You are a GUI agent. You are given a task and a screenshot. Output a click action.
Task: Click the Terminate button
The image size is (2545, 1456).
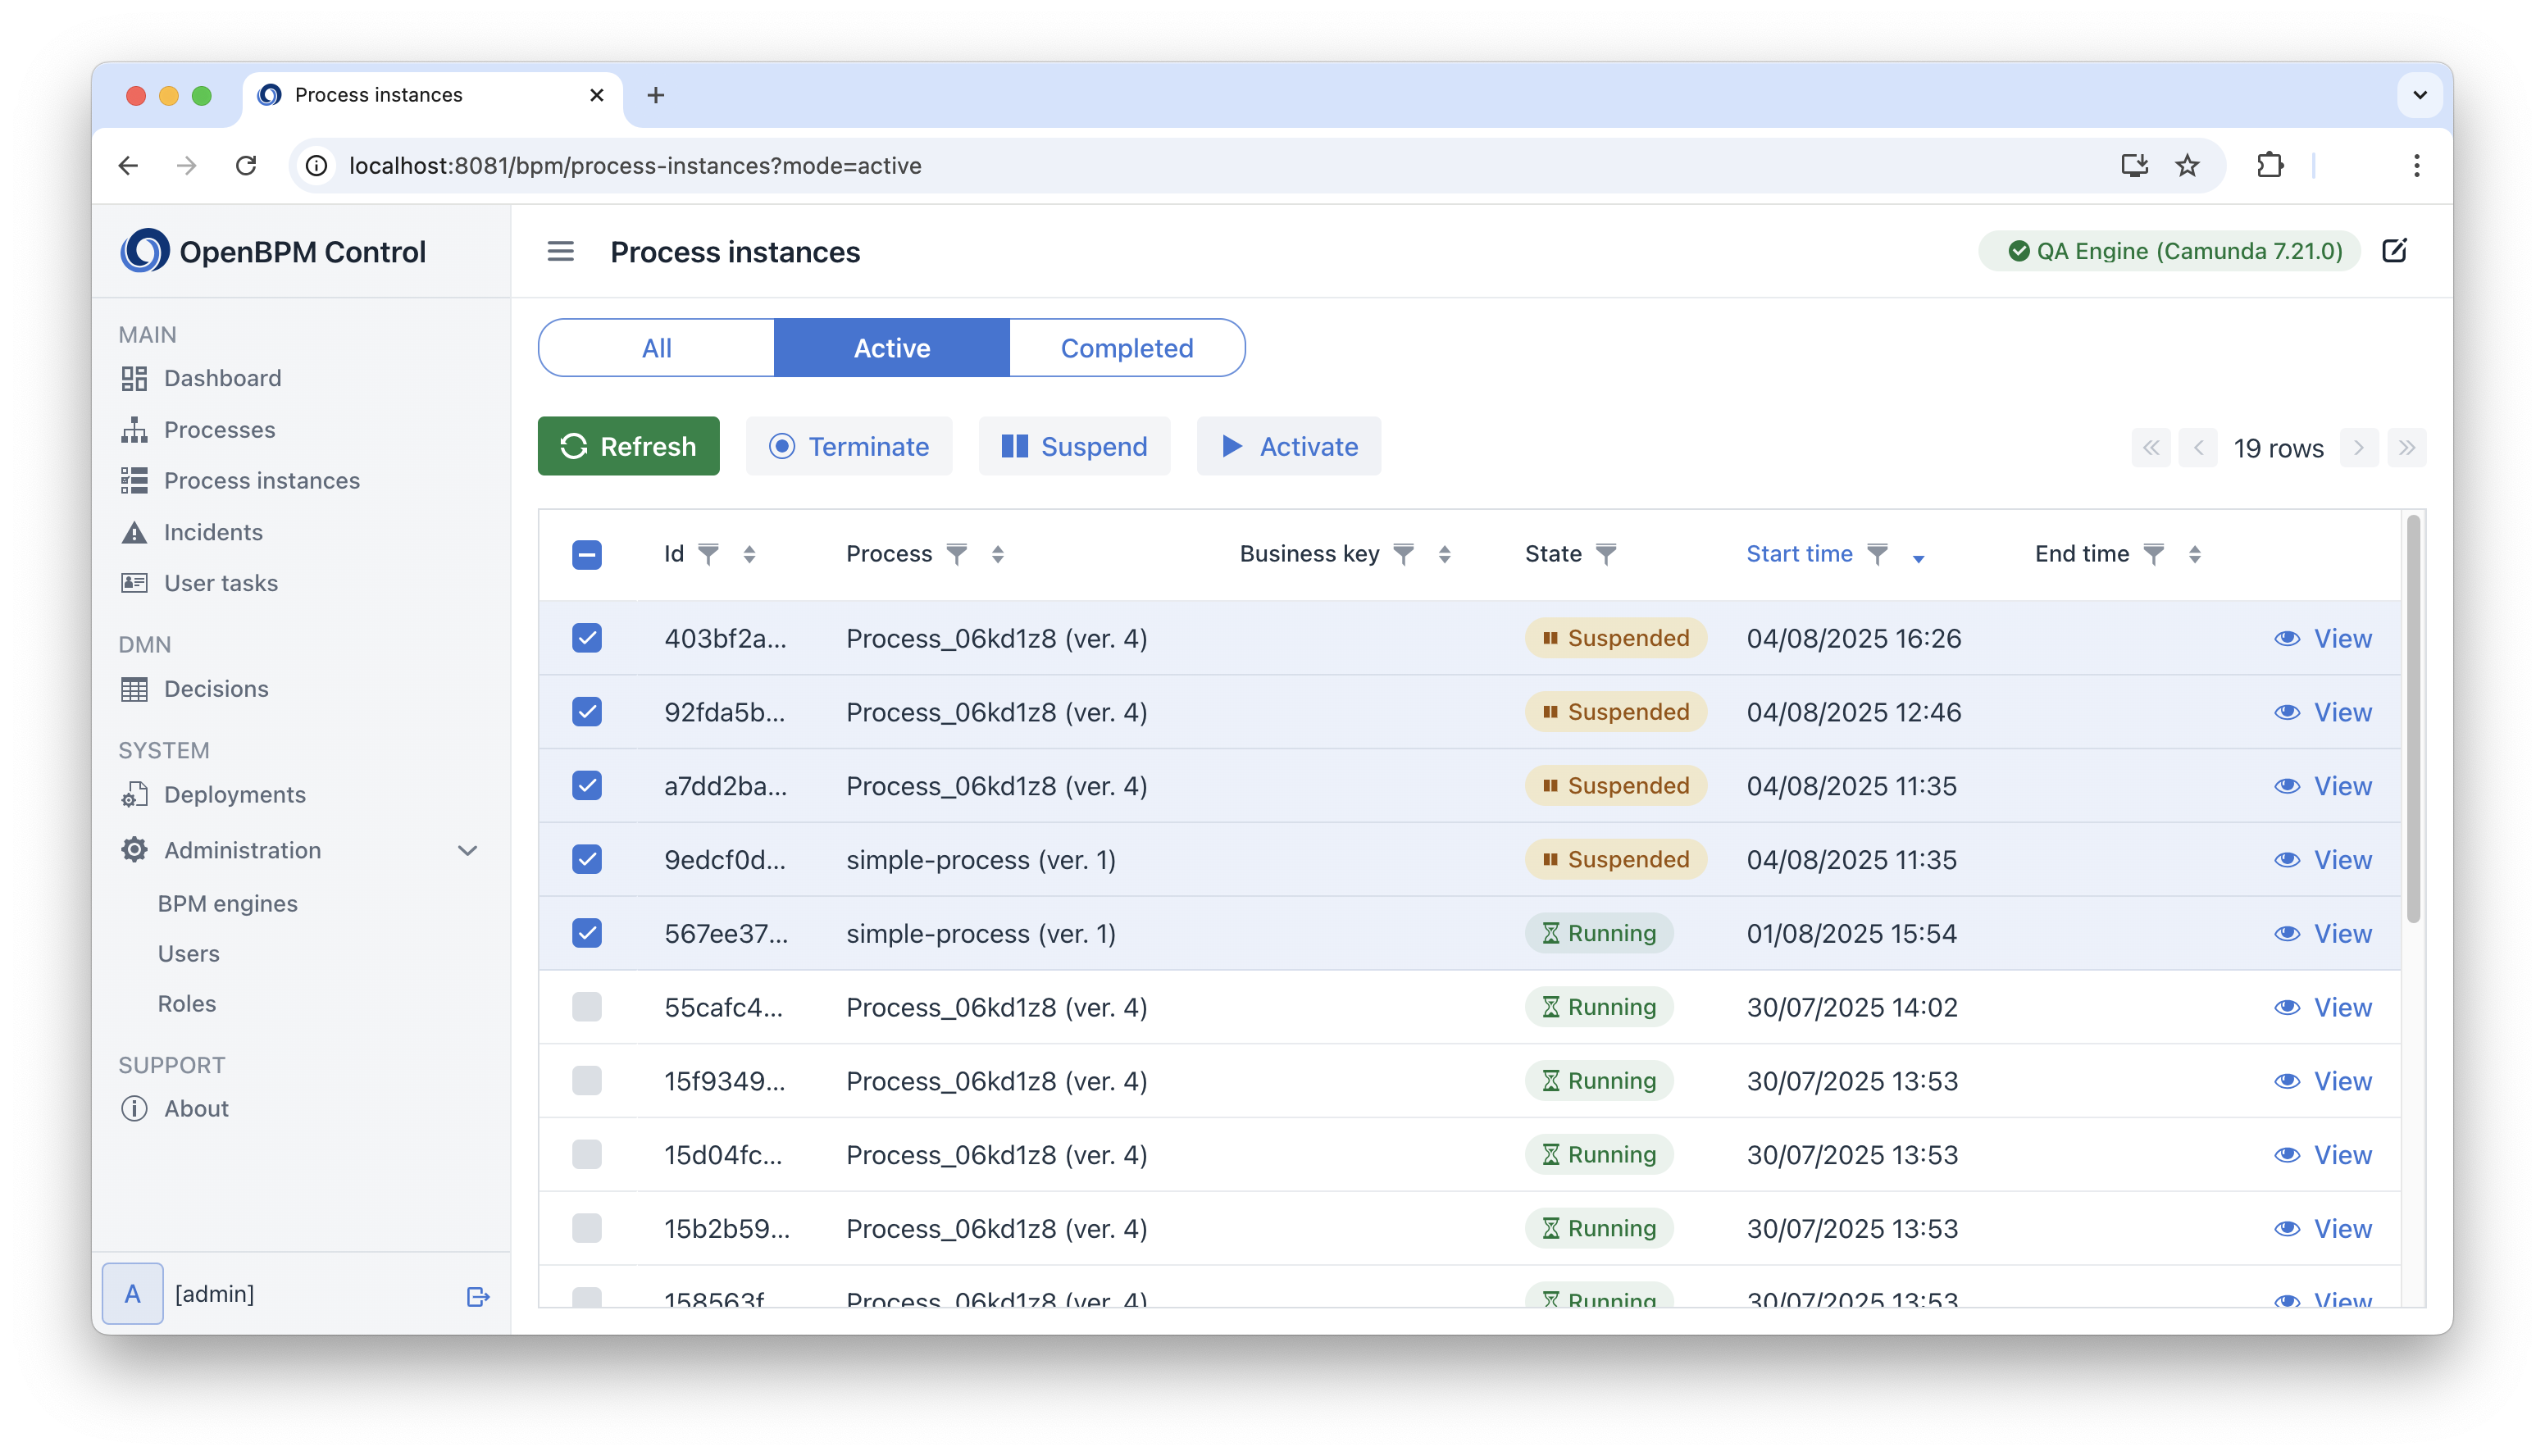point(849,446)
